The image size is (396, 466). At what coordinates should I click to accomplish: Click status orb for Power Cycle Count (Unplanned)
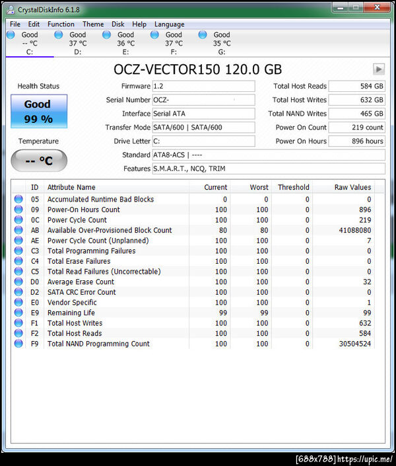coord(18,240)
